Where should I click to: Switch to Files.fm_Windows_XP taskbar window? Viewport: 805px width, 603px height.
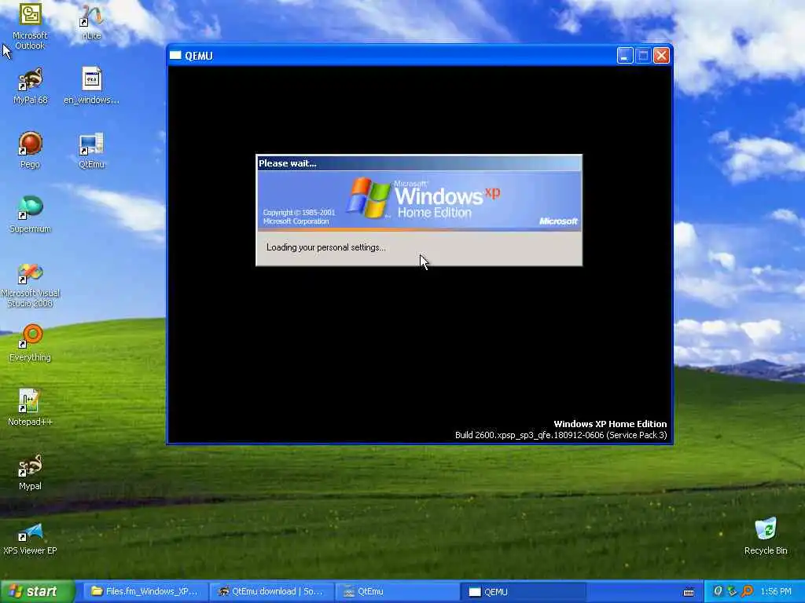[x=145, y=591]
